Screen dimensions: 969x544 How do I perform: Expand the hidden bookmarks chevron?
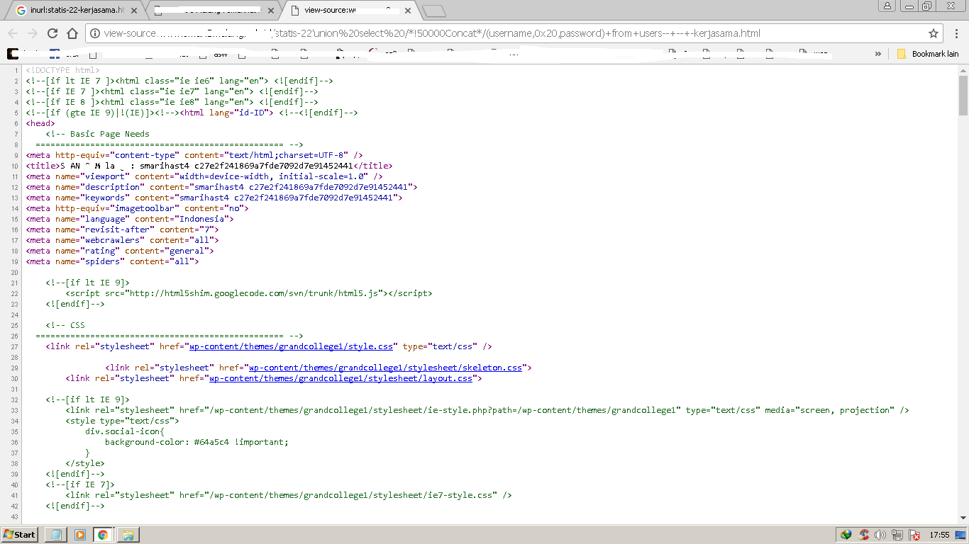[878, 54]
